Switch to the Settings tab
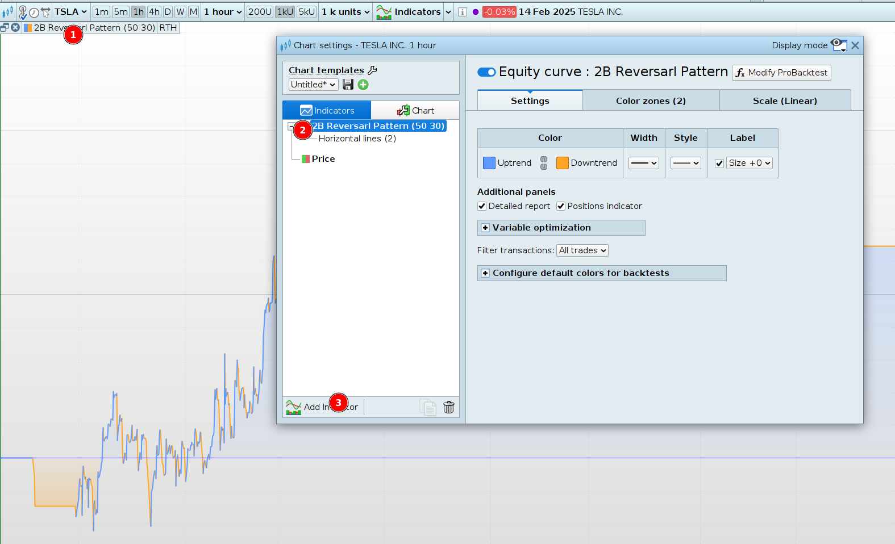895x544 pixels. [530, 101]
